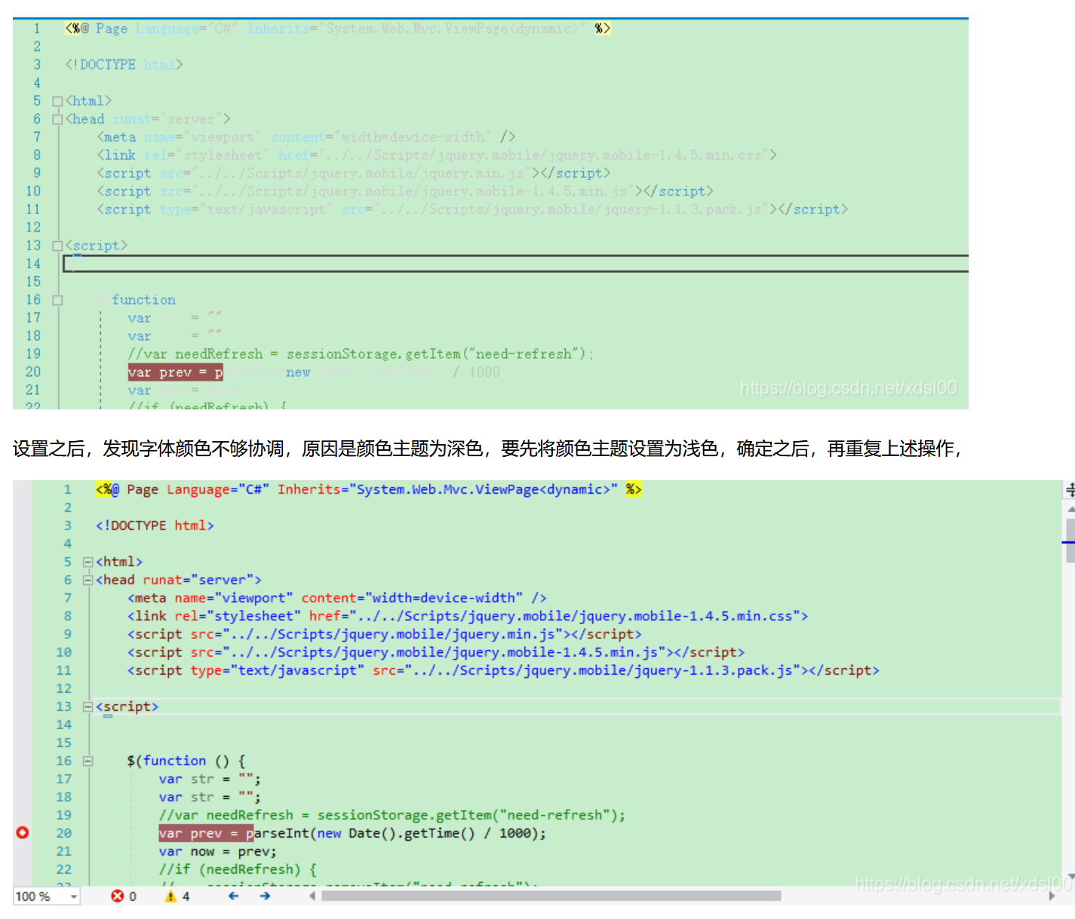
Task: Click '//var needRefresh' comment in upper green editor
Action: 361,354
